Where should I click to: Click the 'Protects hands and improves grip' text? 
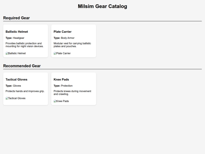point(25,91)
